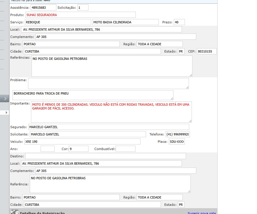Click the Serviço field containing REBOQUE
This screenshot has width=257, height=214.
pyautogui.click(x=58, y=22)
